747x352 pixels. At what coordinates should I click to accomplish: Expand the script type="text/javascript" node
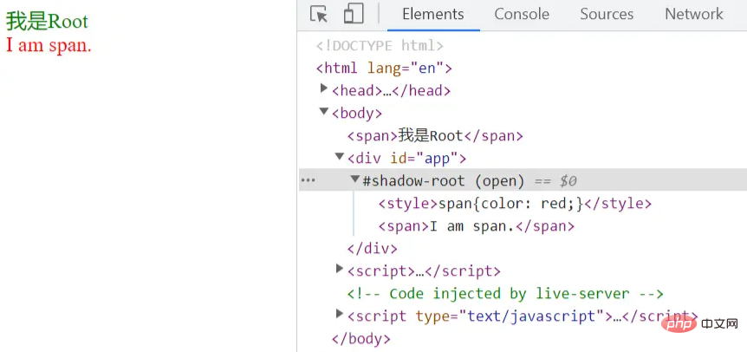[340, 315]
